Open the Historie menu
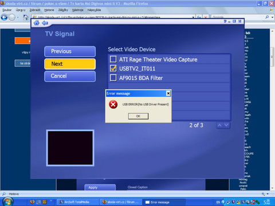Screen dimensions: 275x206 point(49,10)
